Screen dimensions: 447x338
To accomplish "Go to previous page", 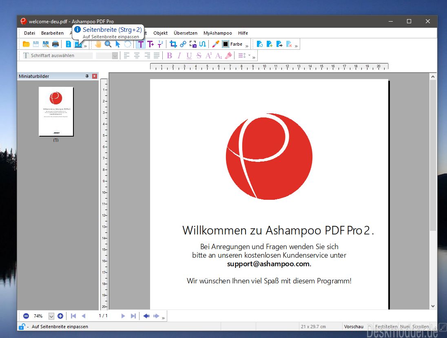I will point(84,316).
